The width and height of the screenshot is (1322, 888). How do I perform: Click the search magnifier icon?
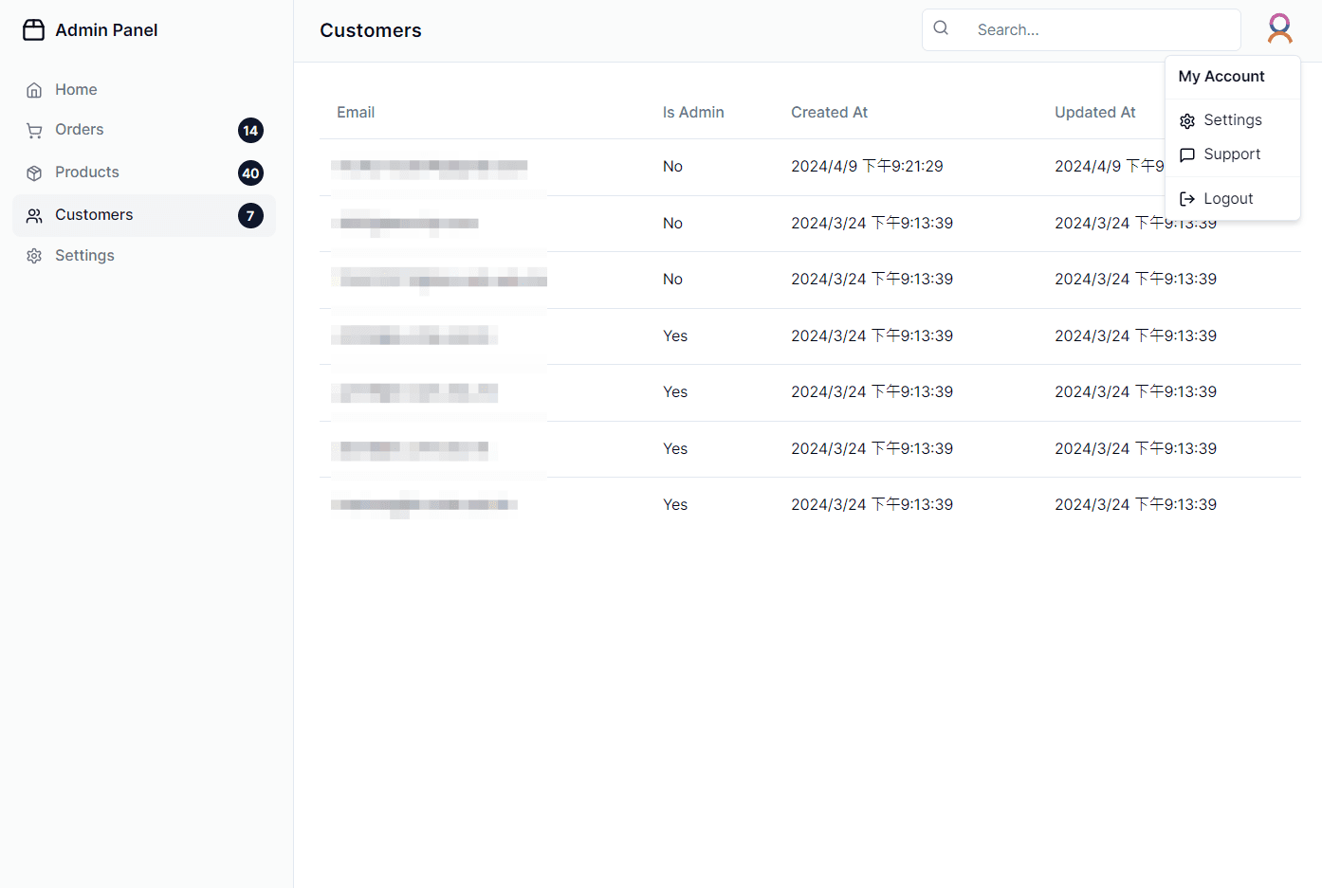pos(941,28)
